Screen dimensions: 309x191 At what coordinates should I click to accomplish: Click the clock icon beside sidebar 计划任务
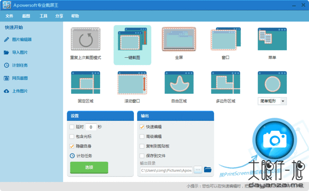(7, 65)
